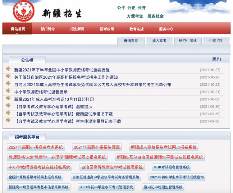Click 全国计算机等级考试网上报名系统 button
Screen dimensions: 233x193
coord(35,177)
